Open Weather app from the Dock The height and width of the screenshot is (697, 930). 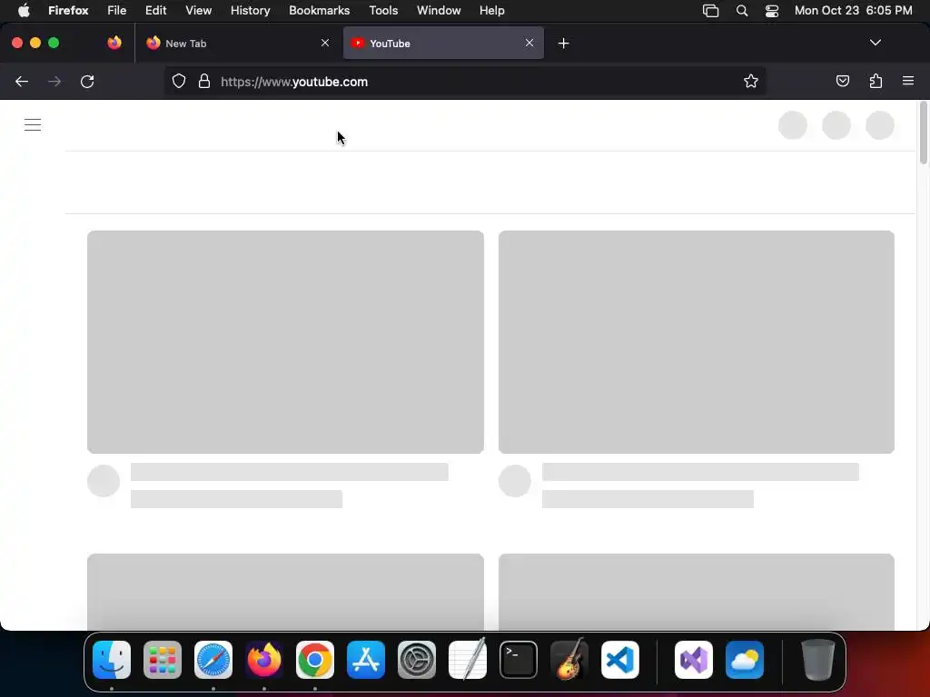click(x=745, y=660)
